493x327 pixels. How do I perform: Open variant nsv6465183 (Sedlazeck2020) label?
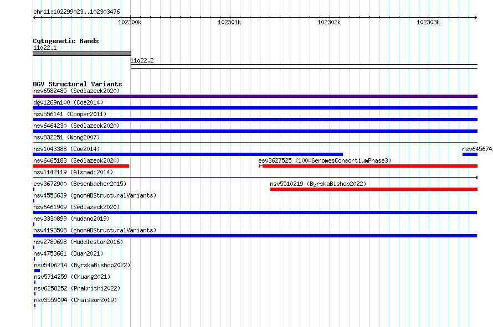click(76, 160)
